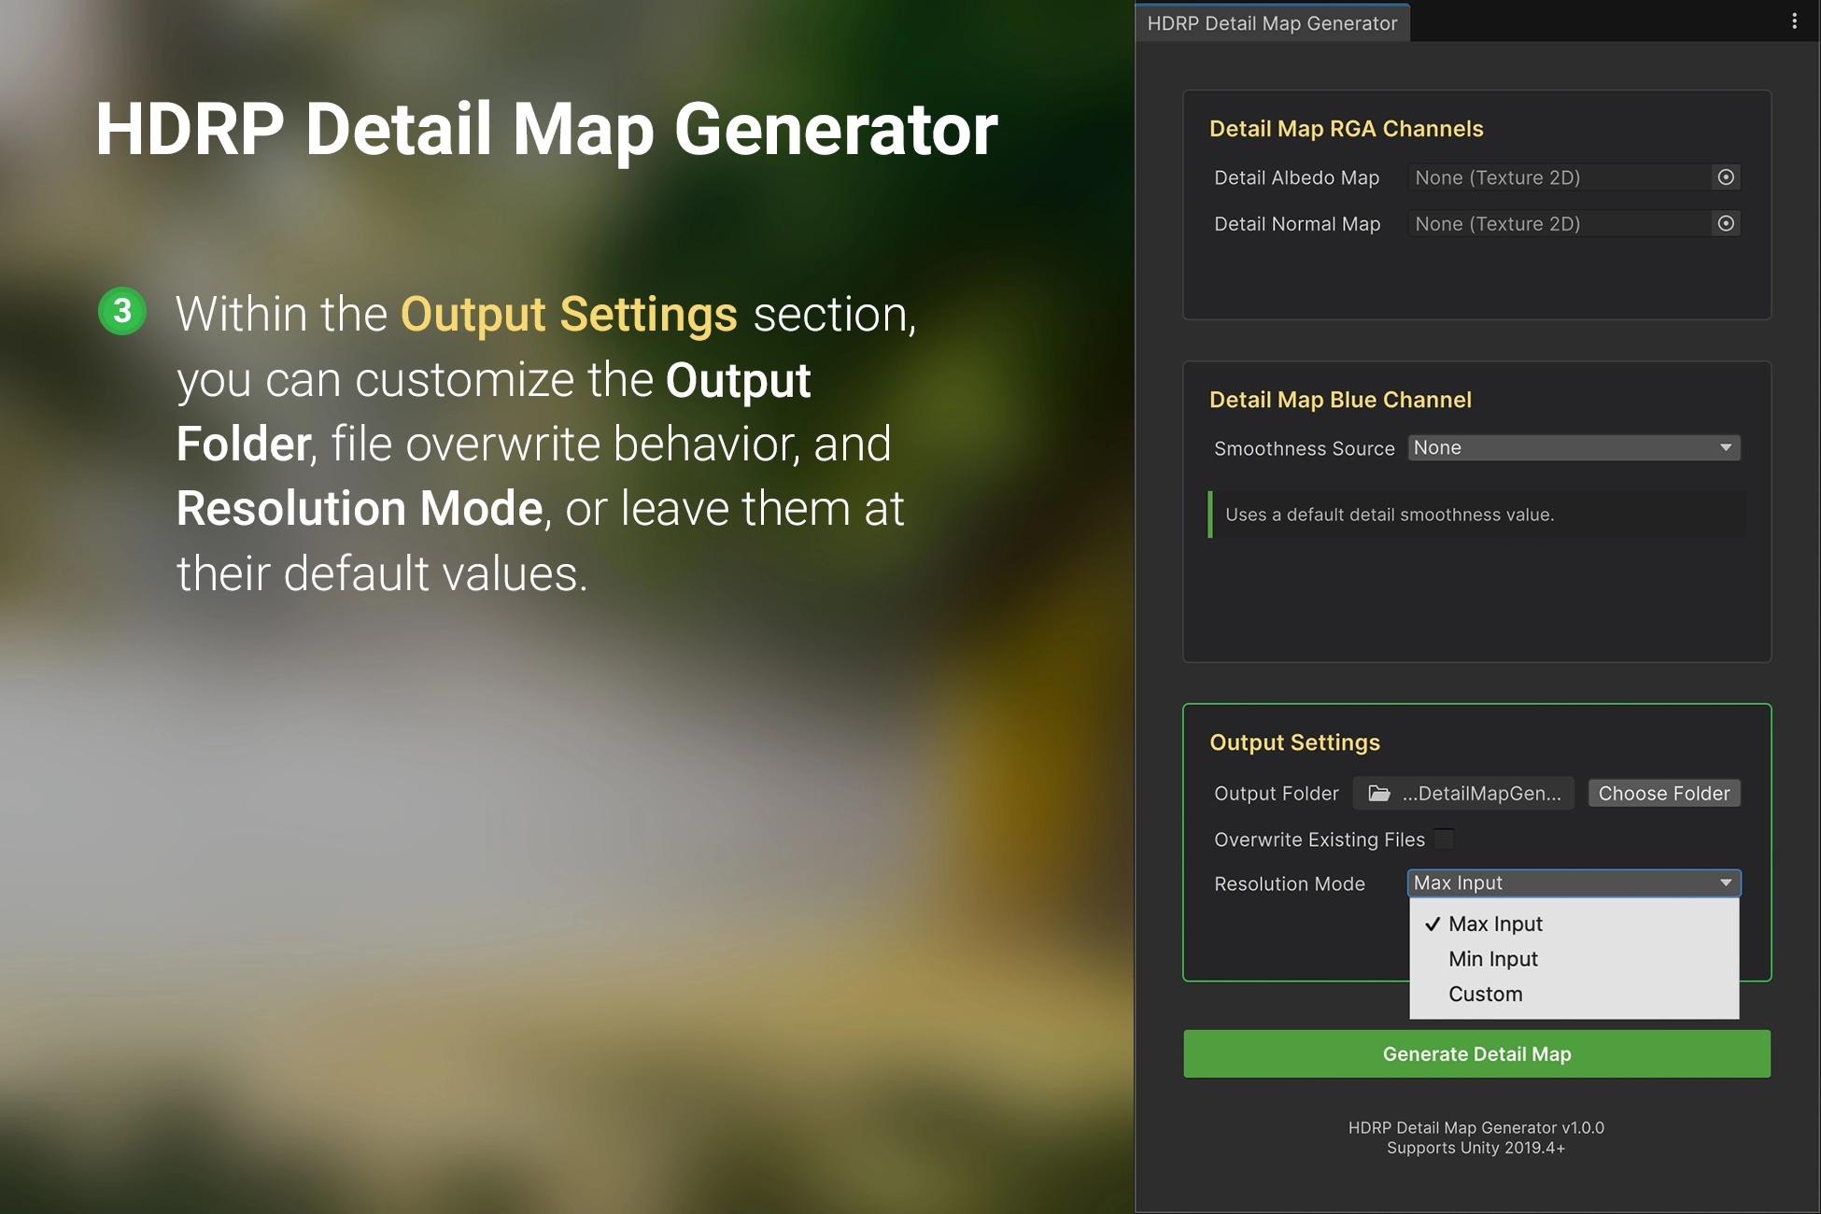Select Min Input resolution option
Viewport: 1821px width, 1214px height.
click(1492, 959)
